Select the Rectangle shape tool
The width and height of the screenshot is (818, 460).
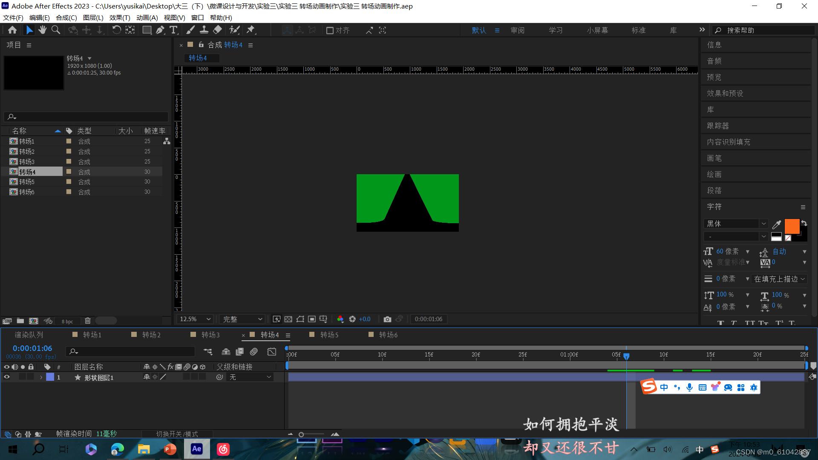point(147,30)
